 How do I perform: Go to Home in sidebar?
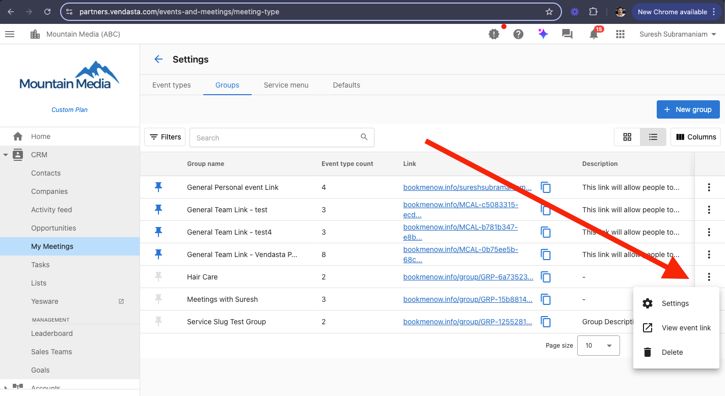(x=70, y=136)
